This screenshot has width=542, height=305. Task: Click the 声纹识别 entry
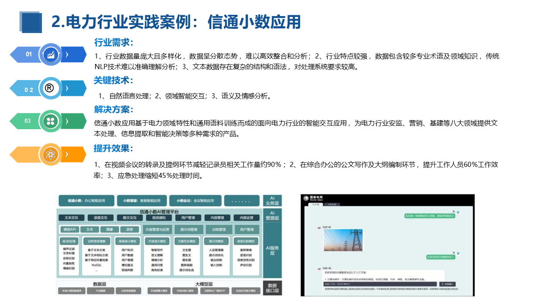pyautogui.click(x=246, y=265)
